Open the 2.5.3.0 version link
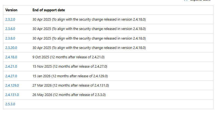 pos(10,104)
